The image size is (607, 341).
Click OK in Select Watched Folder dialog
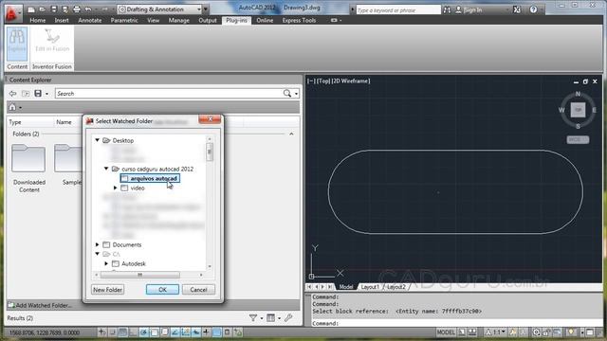[x=162, y=290]
